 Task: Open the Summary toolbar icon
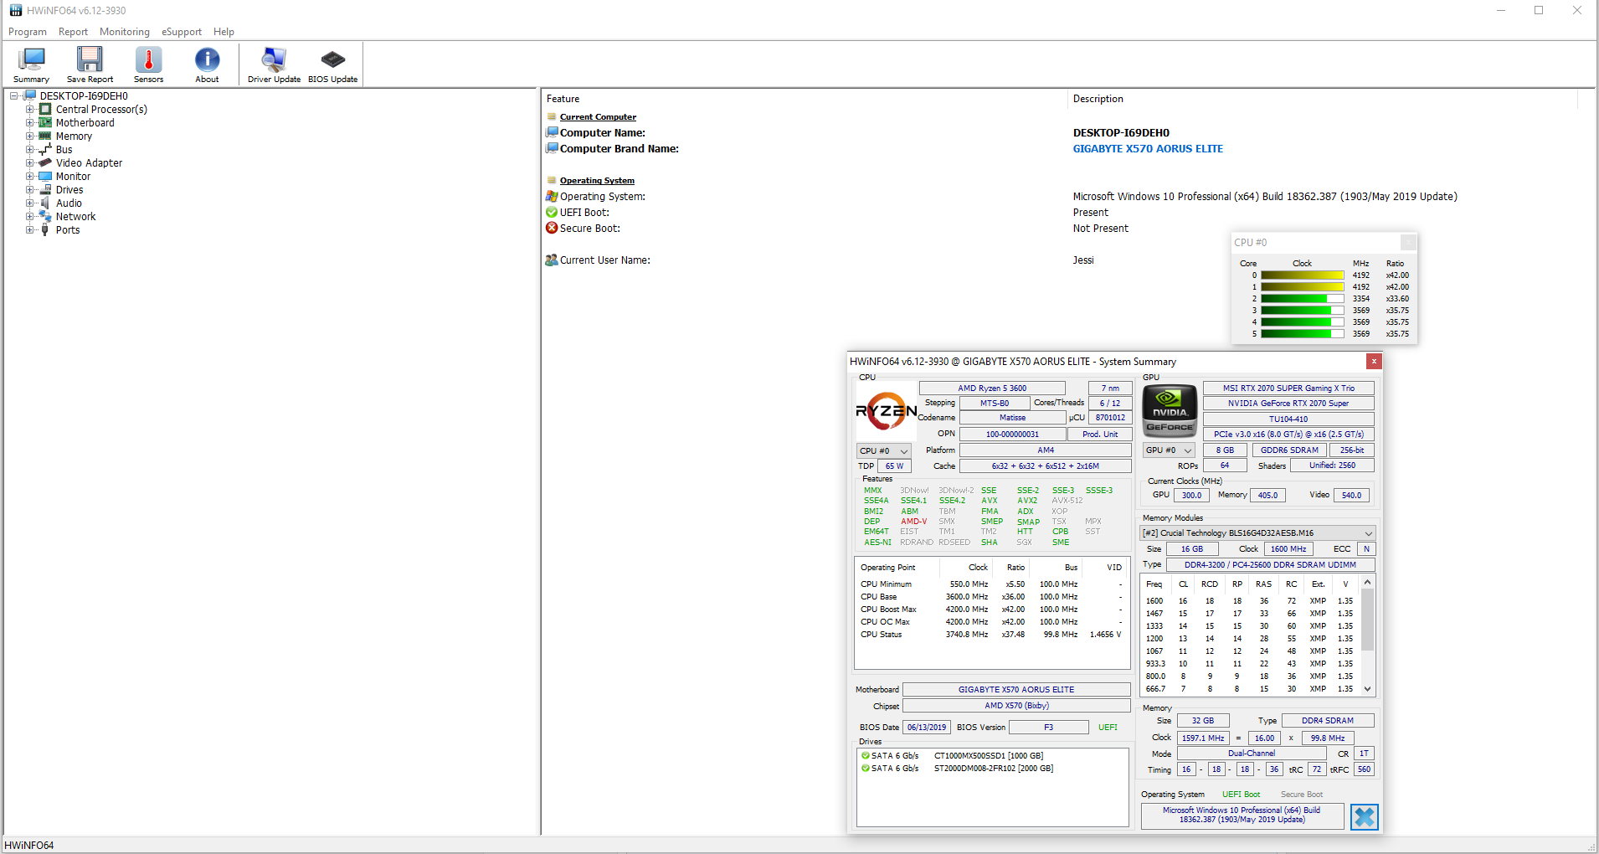pyautogui.click(x=31, y=59)
